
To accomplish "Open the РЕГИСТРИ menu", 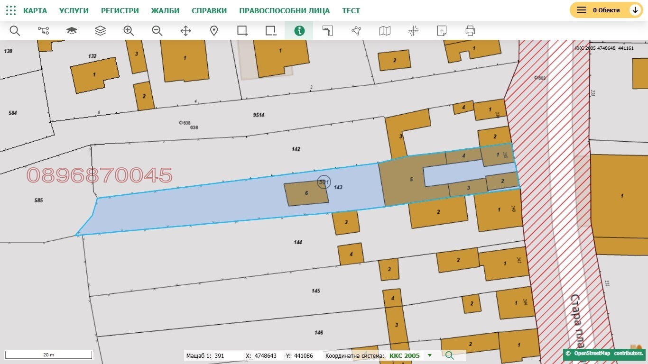I will [x=120, y=10].
